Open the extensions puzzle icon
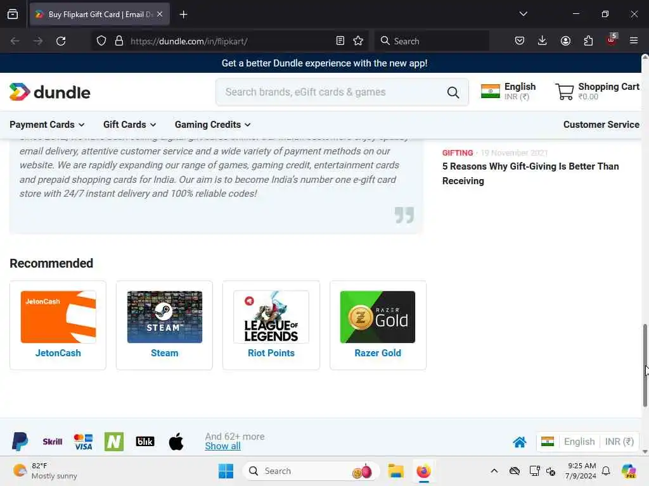The height and width of the screenshot is (486, 649). (588, 41)
